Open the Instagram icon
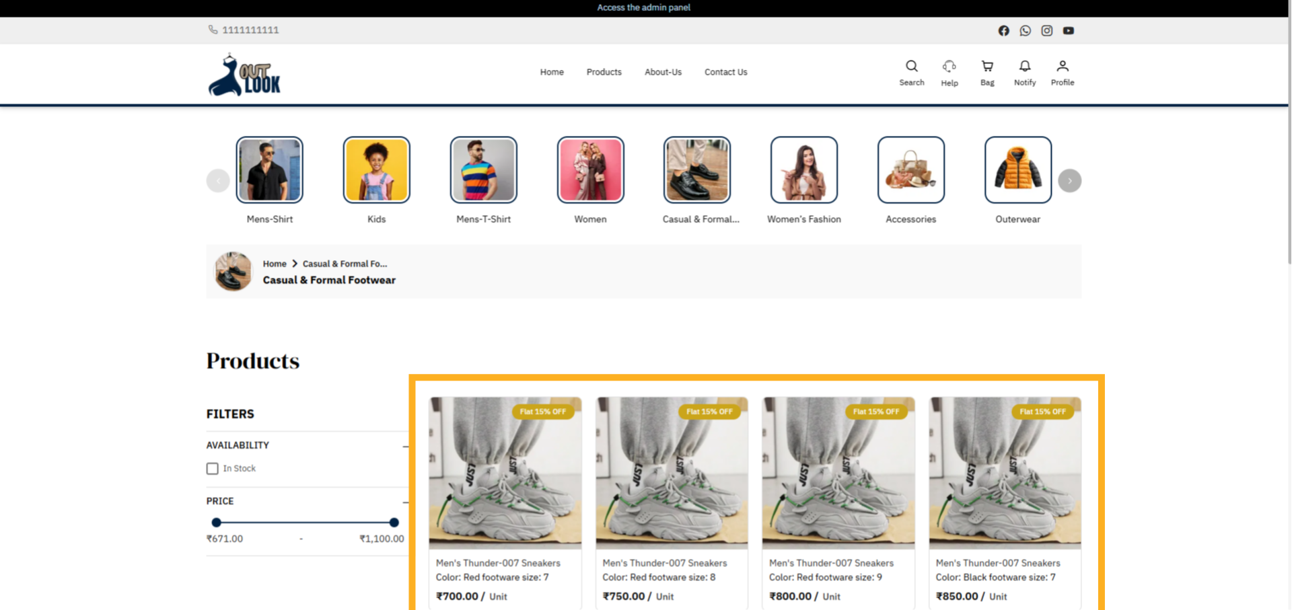Screen dimensions: 1292x610 [x=1046, y=30]
